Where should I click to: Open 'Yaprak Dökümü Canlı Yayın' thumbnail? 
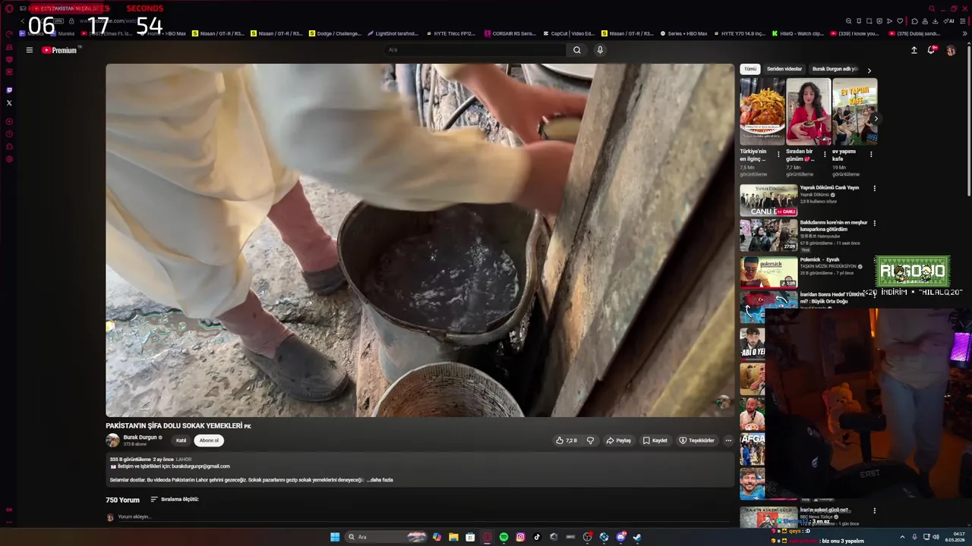[x=768, y=200]
